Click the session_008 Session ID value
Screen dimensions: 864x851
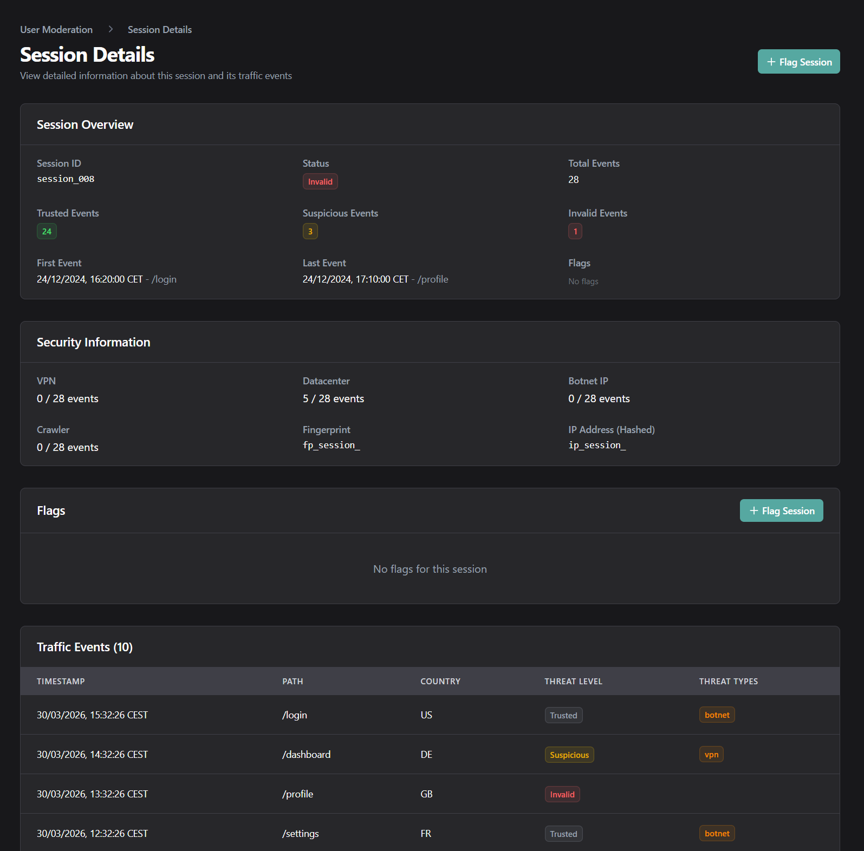(x=66, y=179)
